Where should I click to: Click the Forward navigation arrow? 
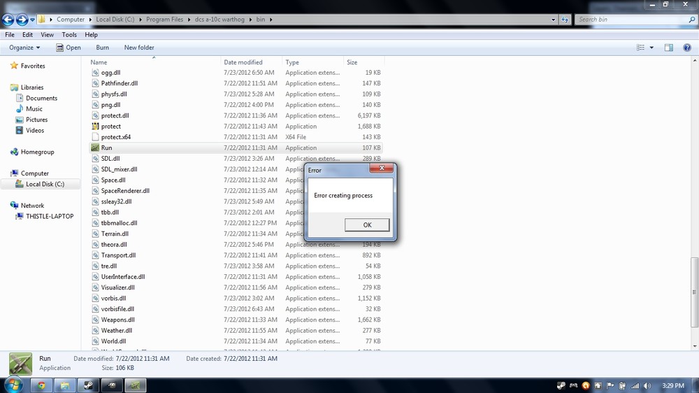click(x=22, y=19)
